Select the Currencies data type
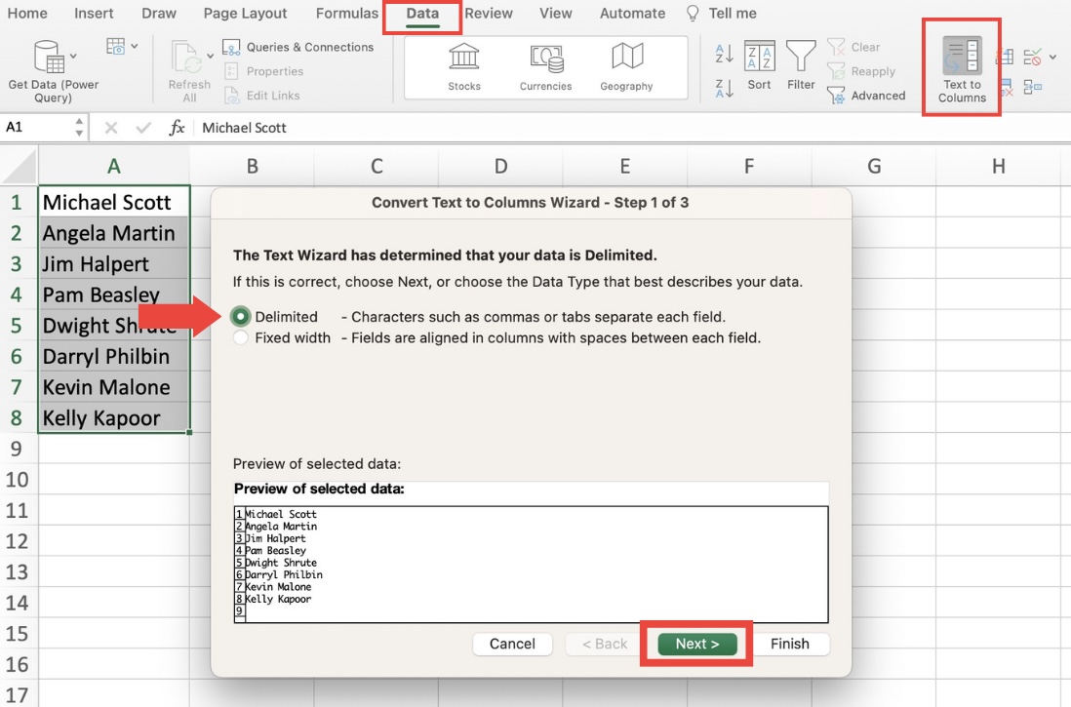The image size is (1071, 707). coord(546,67)
